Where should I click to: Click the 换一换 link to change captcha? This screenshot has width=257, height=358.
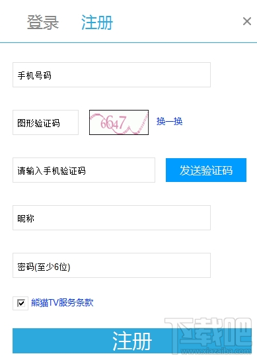coord(169,121)
